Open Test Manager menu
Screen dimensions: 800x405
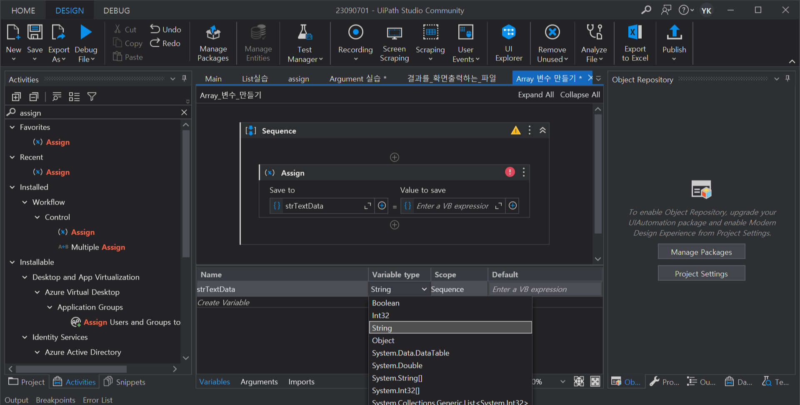tap(305, 44)
